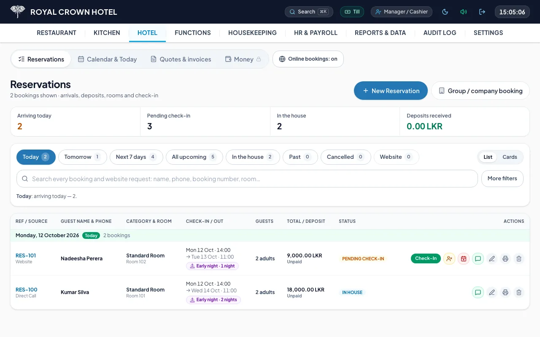Show In the house filter chip

click(253, 157)
